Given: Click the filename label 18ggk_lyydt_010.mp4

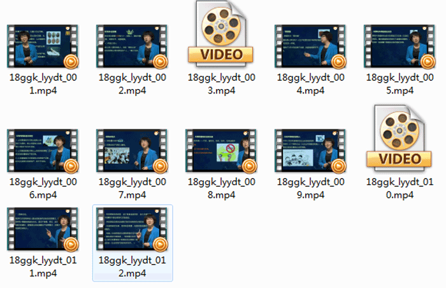Looking at the screenshot, I should coord(399,188).
